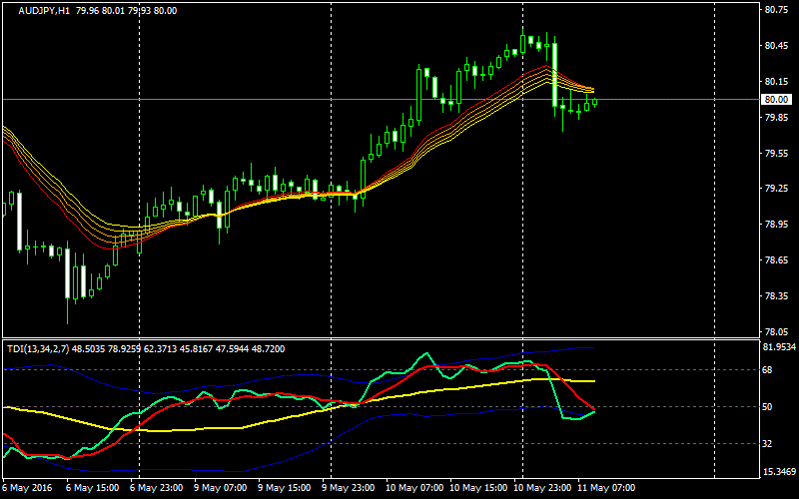Click the 6 May 2016 time label
799x499 pixels.
(28, 489)
